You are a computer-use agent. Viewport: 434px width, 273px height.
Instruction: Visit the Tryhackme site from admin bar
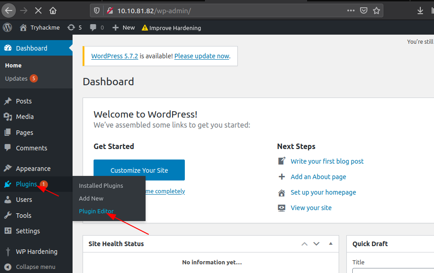tap(40, 28)
